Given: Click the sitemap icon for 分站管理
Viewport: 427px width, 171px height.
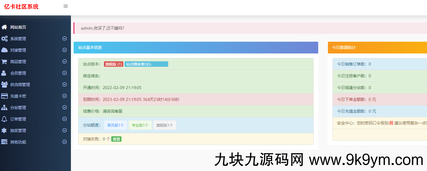Looking at the screenshot, I should (4, 108).
